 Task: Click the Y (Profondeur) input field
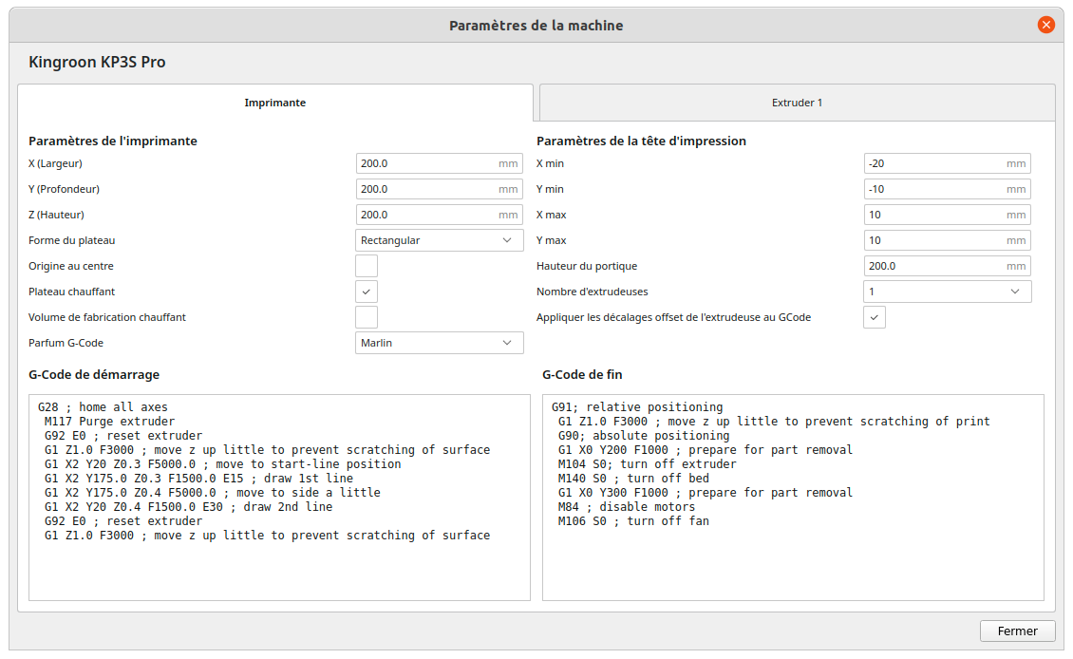click(440, 189)
